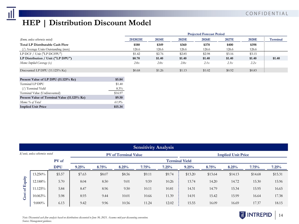Click the CONFIDENTIAL label in the header bar
The width and height of the screenshot is (299, 224).
tap(267, 13)
